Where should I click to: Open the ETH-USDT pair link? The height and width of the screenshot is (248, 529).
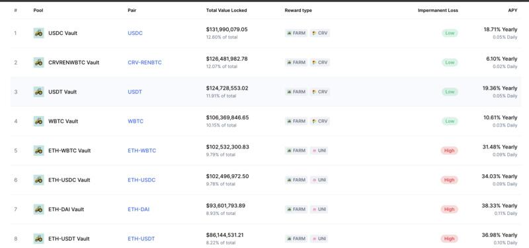tap(142, 239)
